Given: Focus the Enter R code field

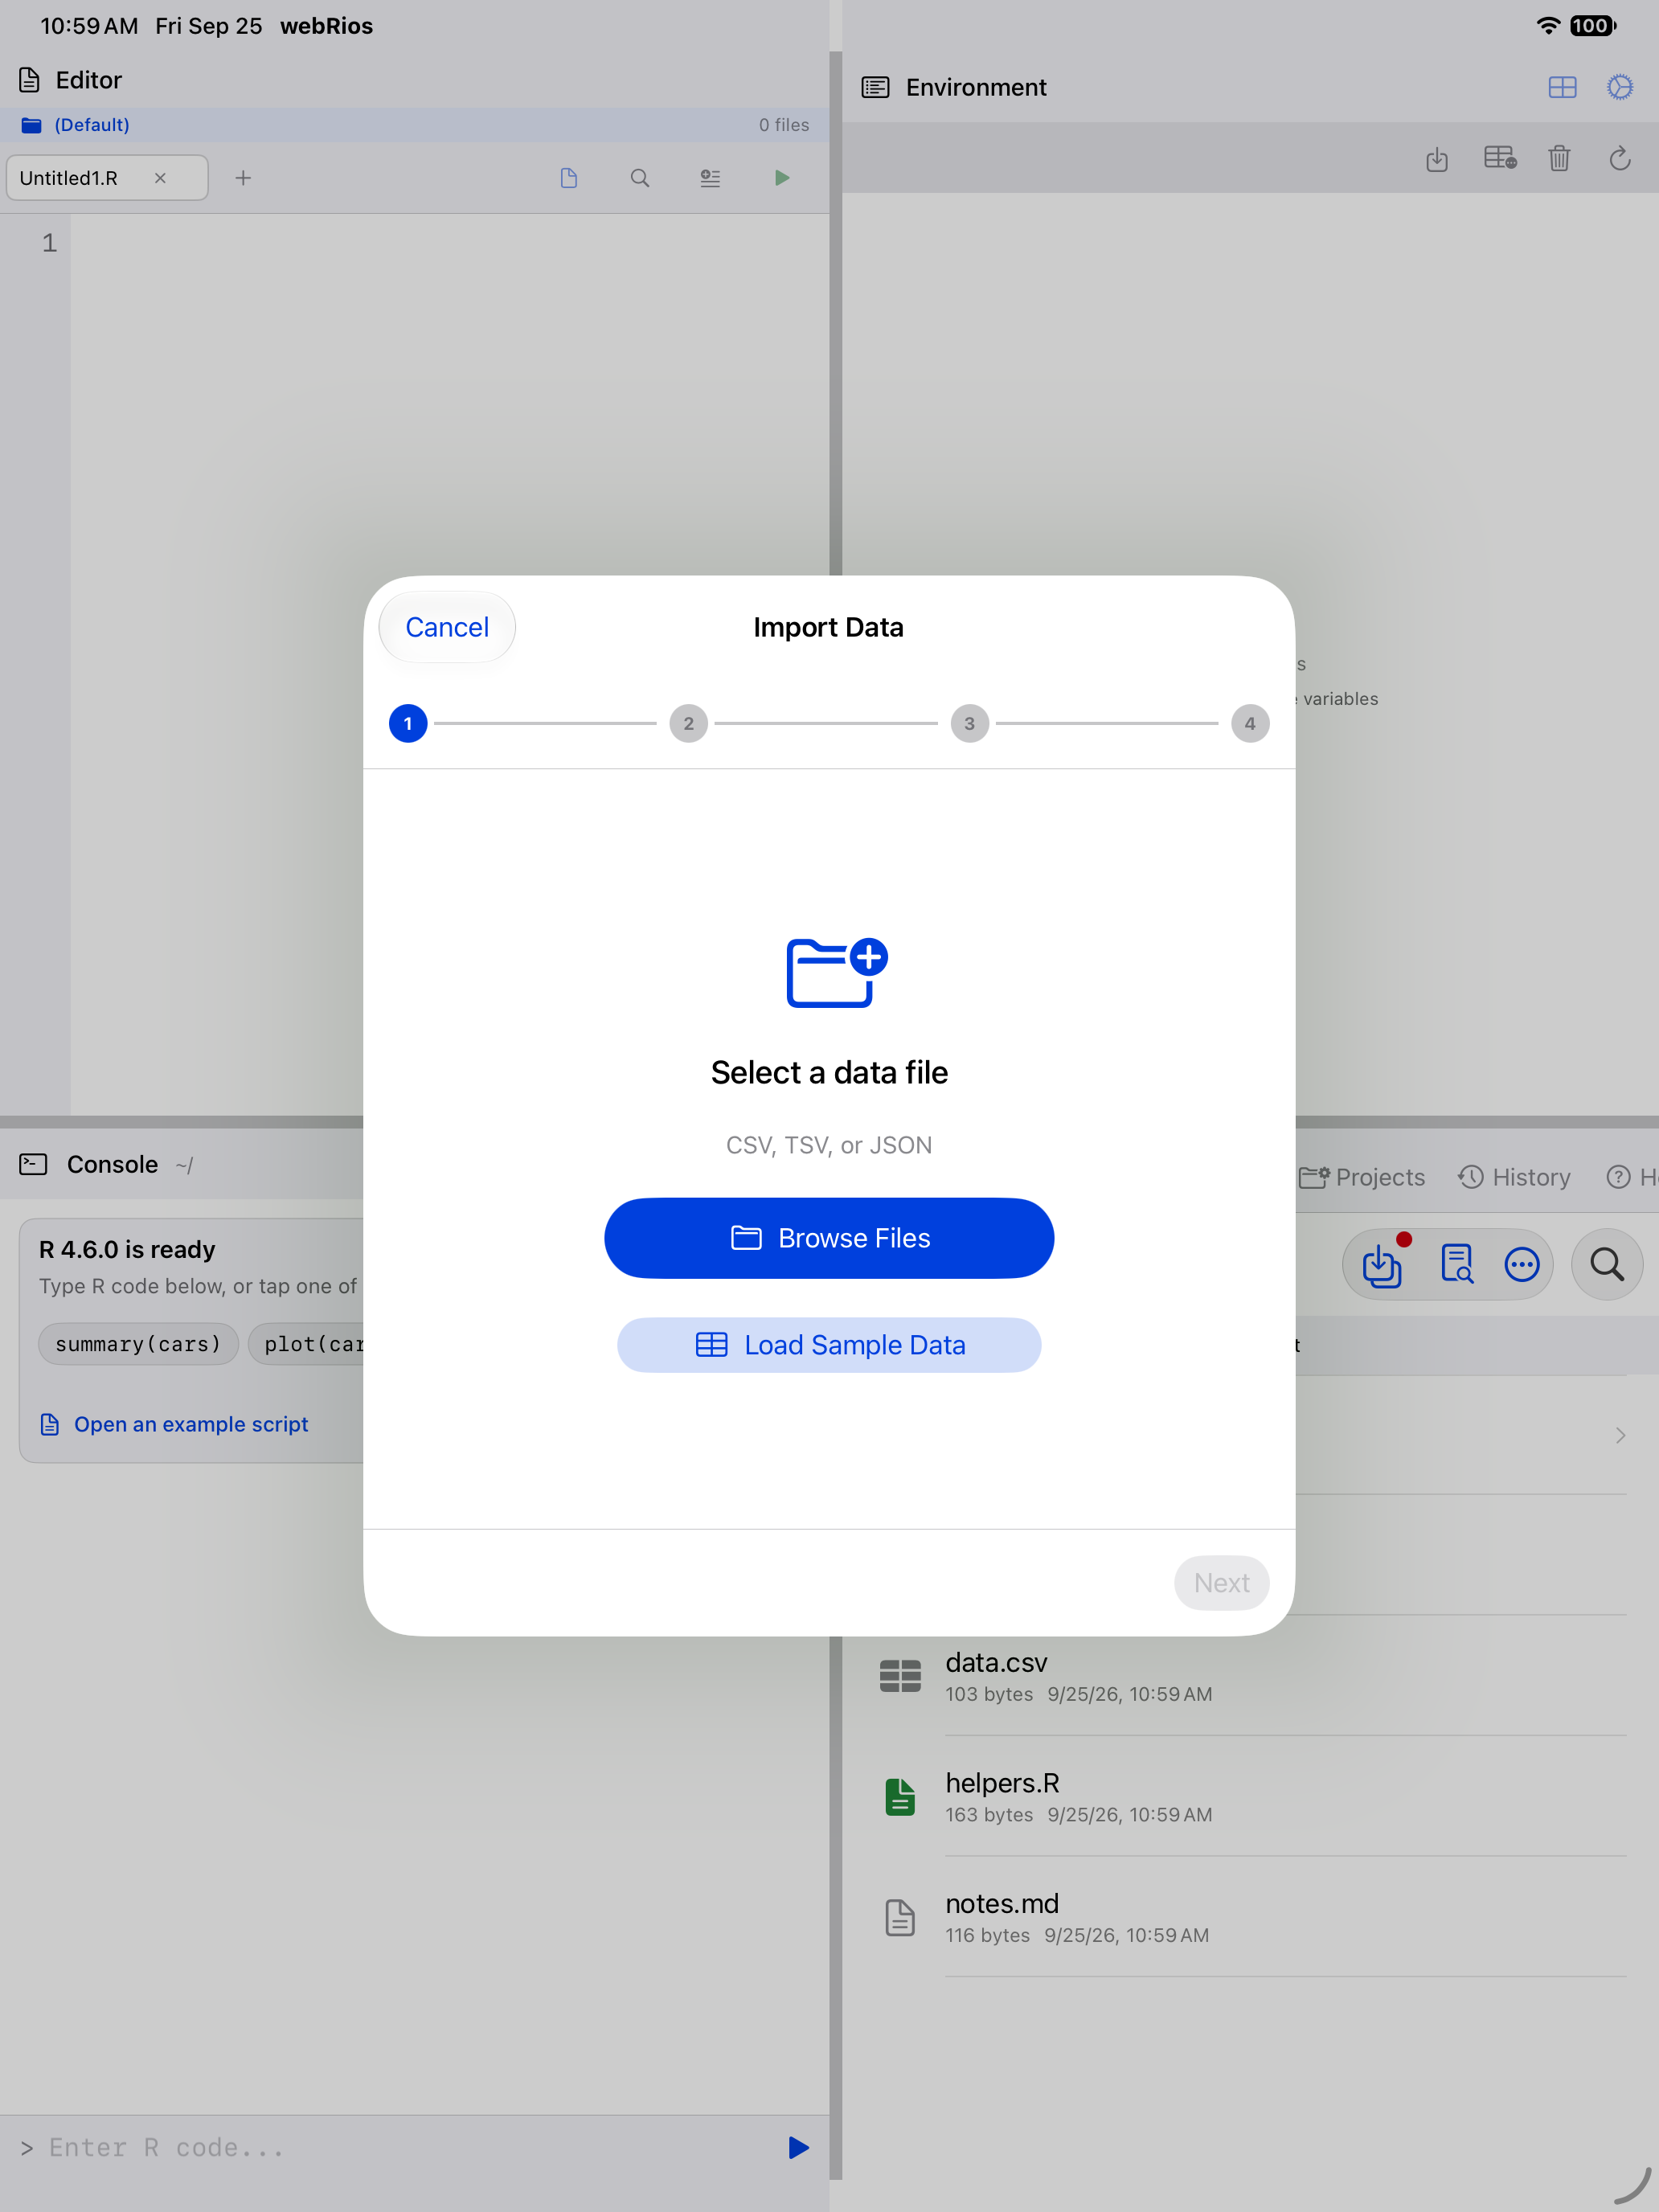Looking at the screenshot, I should [400, 2148].
